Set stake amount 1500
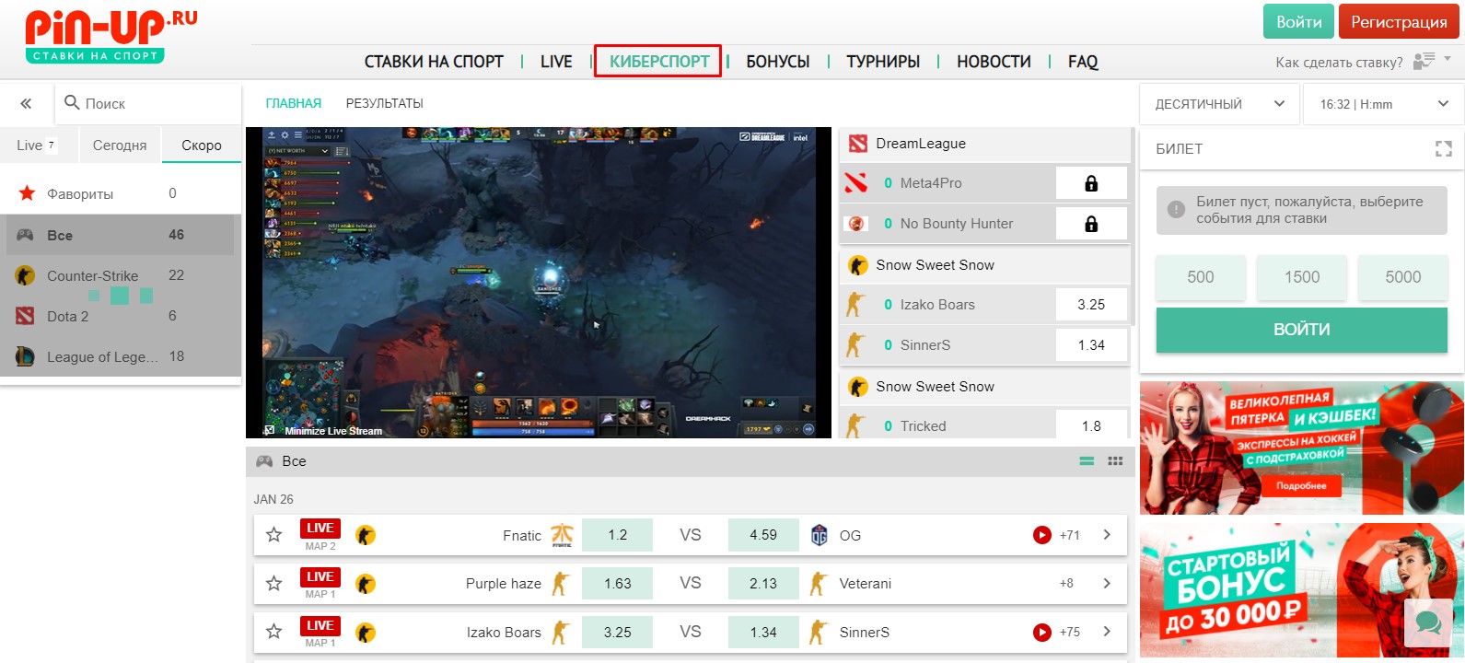 [x=1302, y=277]
